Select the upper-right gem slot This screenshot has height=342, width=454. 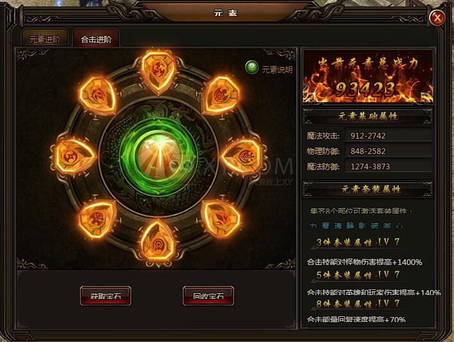pyautogui.click(x=221, y=96)
